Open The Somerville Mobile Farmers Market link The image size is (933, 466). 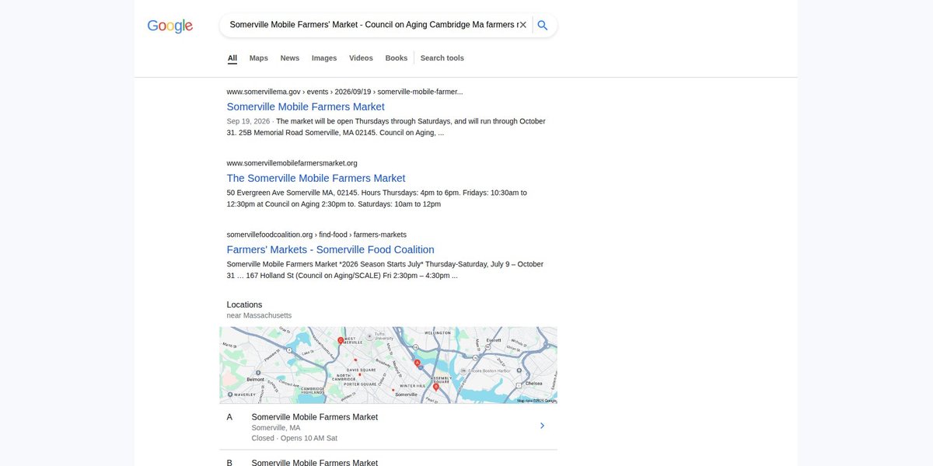pyautogui.click(x=316, y=178)
